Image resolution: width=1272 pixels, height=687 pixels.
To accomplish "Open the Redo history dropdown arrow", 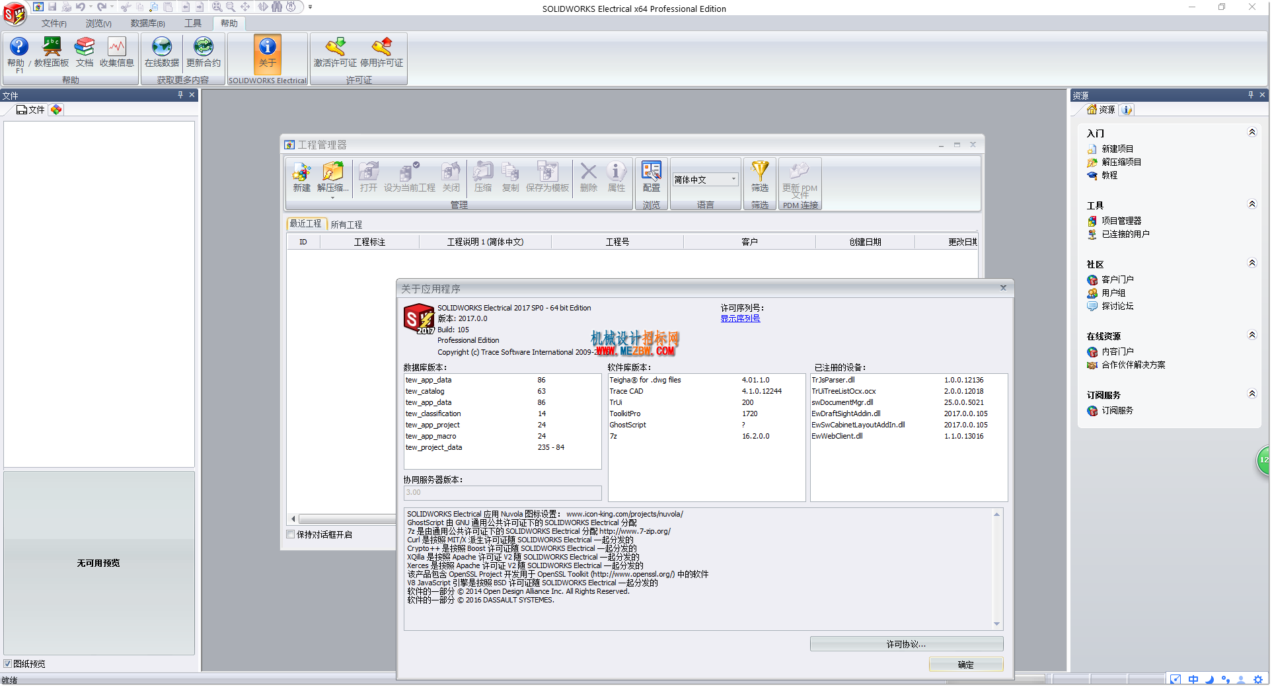I will pyautogui.click(x=112, y=7).
